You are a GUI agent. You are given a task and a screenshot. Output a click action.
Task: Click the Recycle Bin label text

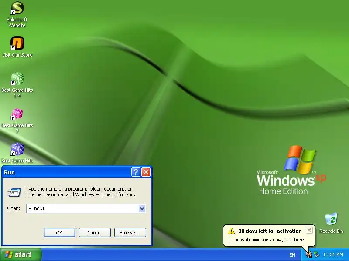(x=331, y=231)
